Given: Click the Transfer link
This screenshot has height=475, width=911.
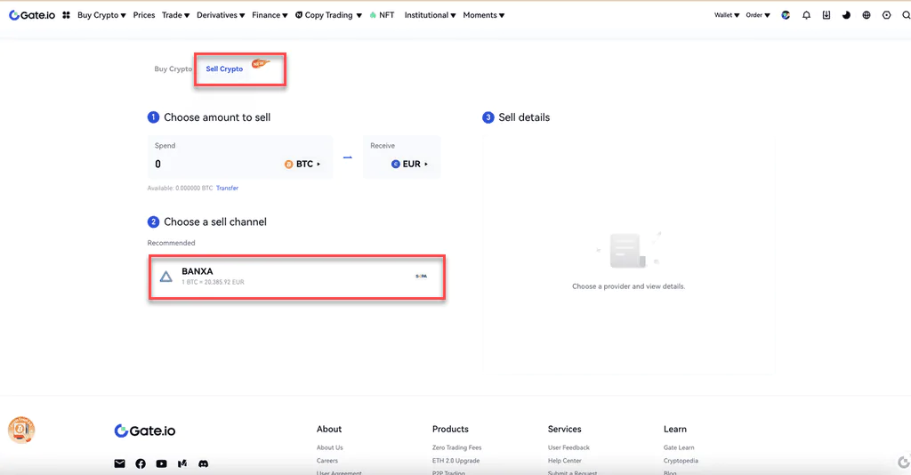Looking at the screenshot, I should tap(227, 189).
